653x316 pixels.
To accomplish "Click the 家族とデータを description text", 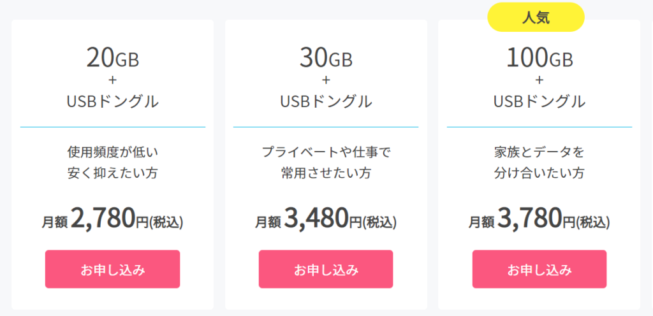I will [x=539, y=153].
